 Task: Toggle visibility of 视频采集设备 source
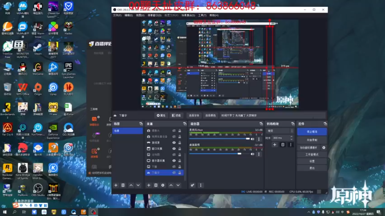(174, 137)
